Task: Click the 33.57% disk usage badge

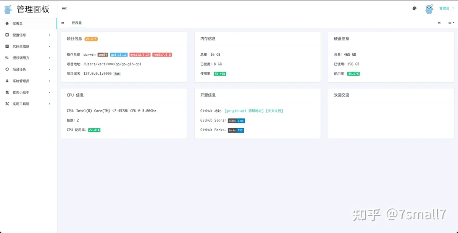Action: pyautogui.click(x=353, y=74)
